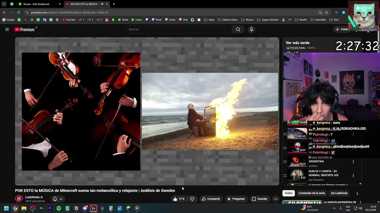Click the Compartir share button
The width and height of the screenshot is (380, 213).
click(x=211, y=199)
